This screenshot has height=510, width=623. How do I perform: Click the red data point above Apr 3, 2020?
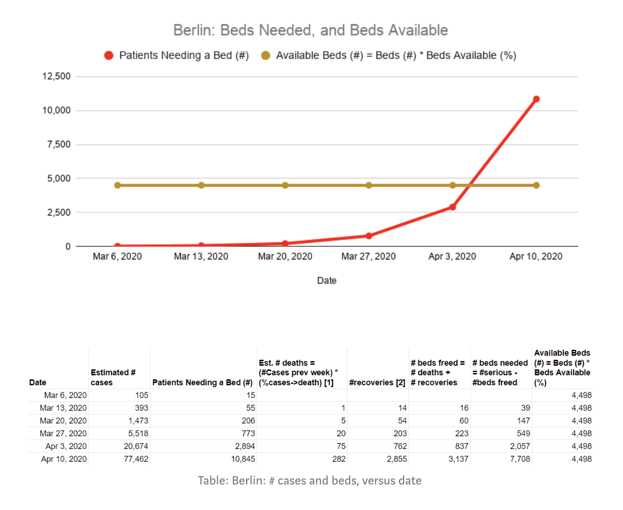(x=452, y=207)
